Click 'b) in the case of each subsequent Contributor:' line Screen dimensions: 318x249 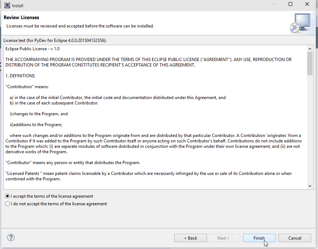click(x=54, y=103)
